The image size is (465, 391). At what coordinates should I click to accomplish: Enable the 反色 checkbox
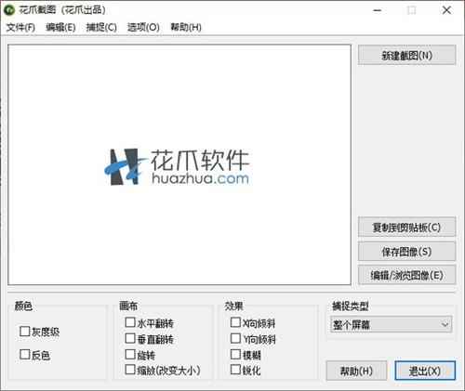[x=24, y=355]
